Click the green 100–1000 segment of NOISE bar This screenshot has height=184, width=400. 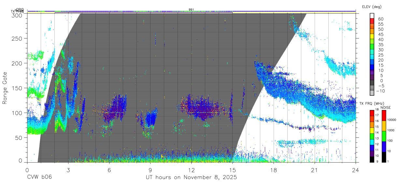tap(383, 136)
